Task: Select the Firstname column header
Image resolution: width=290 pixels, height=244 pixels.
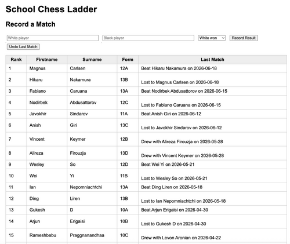Action: (47, 60)
